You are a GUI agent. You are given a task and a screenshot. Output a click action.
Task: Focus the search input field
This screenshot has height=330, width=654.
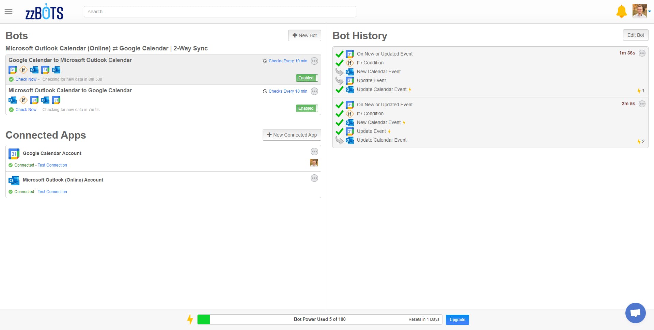(220, 12)
